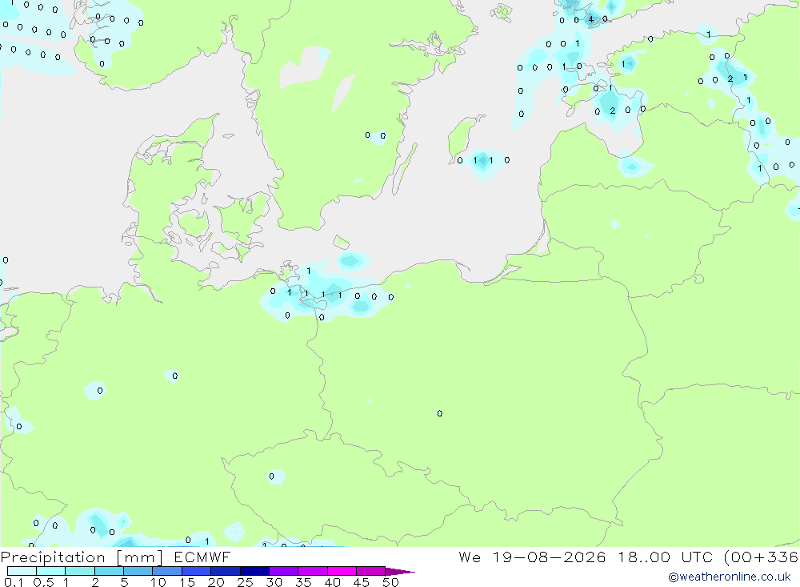The height and width of the screenshot is (587, 800).
Task: Click the 30–35 mm purple legend swatch
Action: pyautogui.click(x=284, y=571)
